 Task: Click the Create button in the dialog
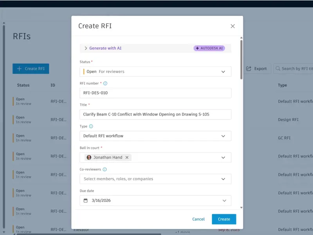[224, 219]
